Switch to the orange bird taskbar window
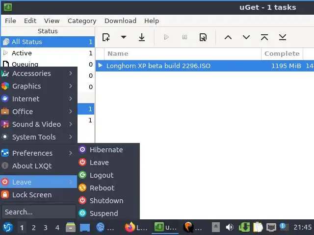The width and height of the screenshot is (314, 235). (193, 227)
